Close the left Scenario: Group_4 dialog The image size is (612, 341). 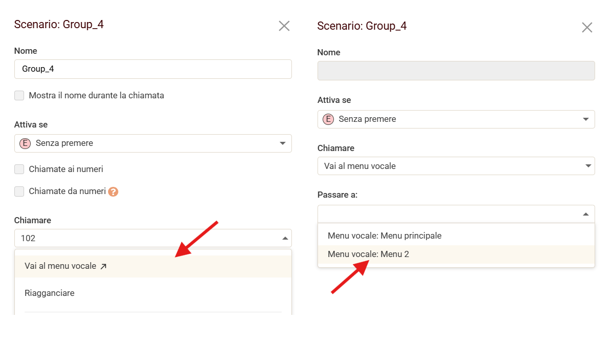pos(284,26)
